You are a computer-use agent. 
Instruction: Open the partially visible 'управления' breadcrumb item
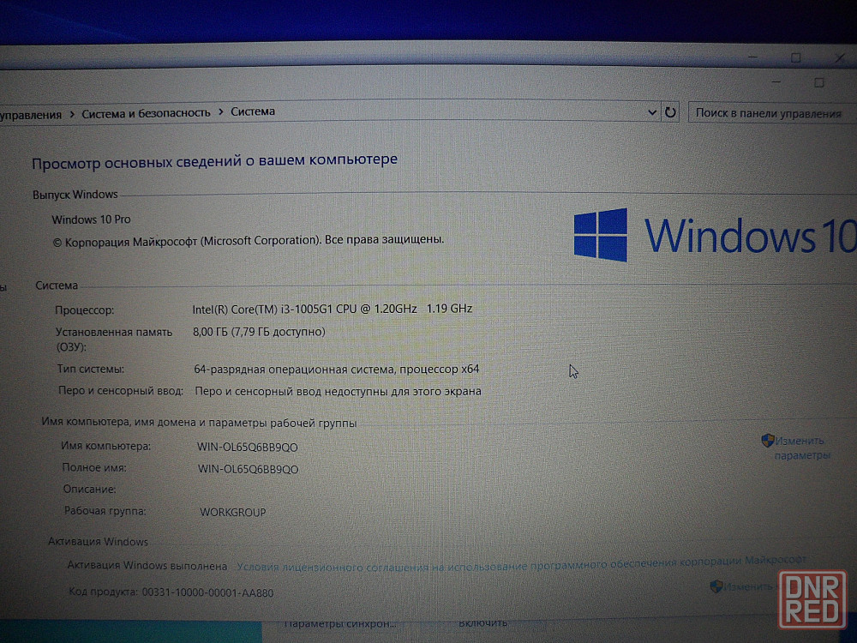click(x=31, y=114)
